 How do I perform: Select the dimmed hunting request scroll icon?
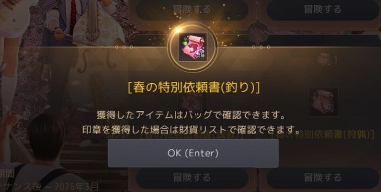tap(323, 102)
